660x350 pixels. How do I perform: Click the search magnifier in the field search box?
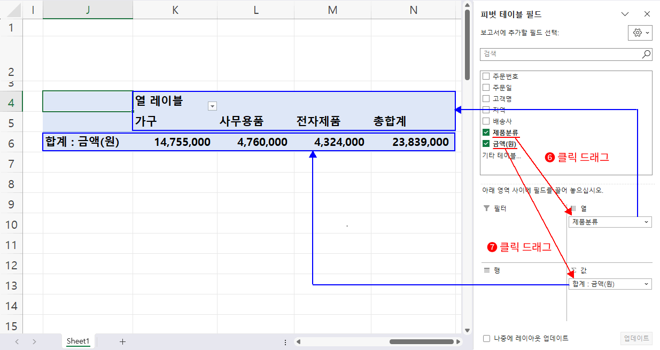coord(646,54)
